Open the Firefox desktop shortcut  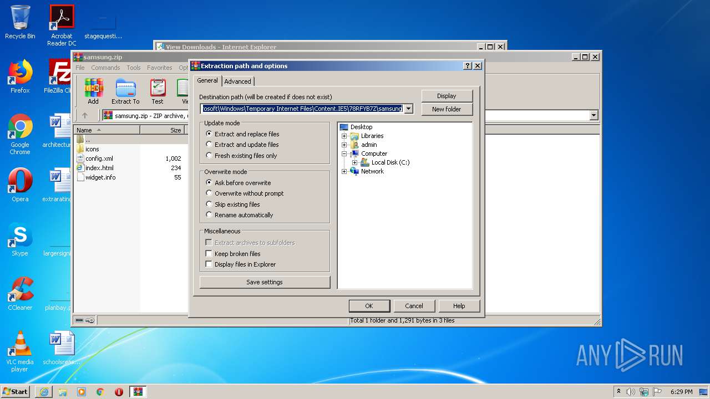point(20,76)
